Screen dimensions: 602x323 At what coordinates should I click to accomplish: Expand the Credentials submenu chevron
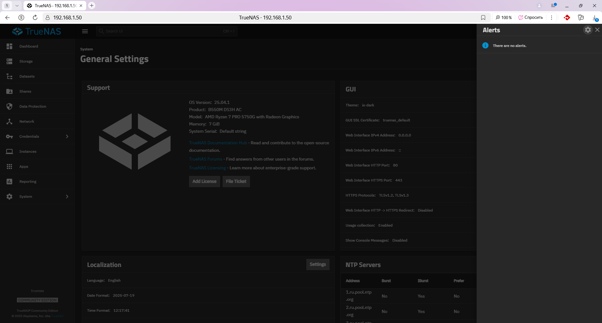click(x=67, y=136)
